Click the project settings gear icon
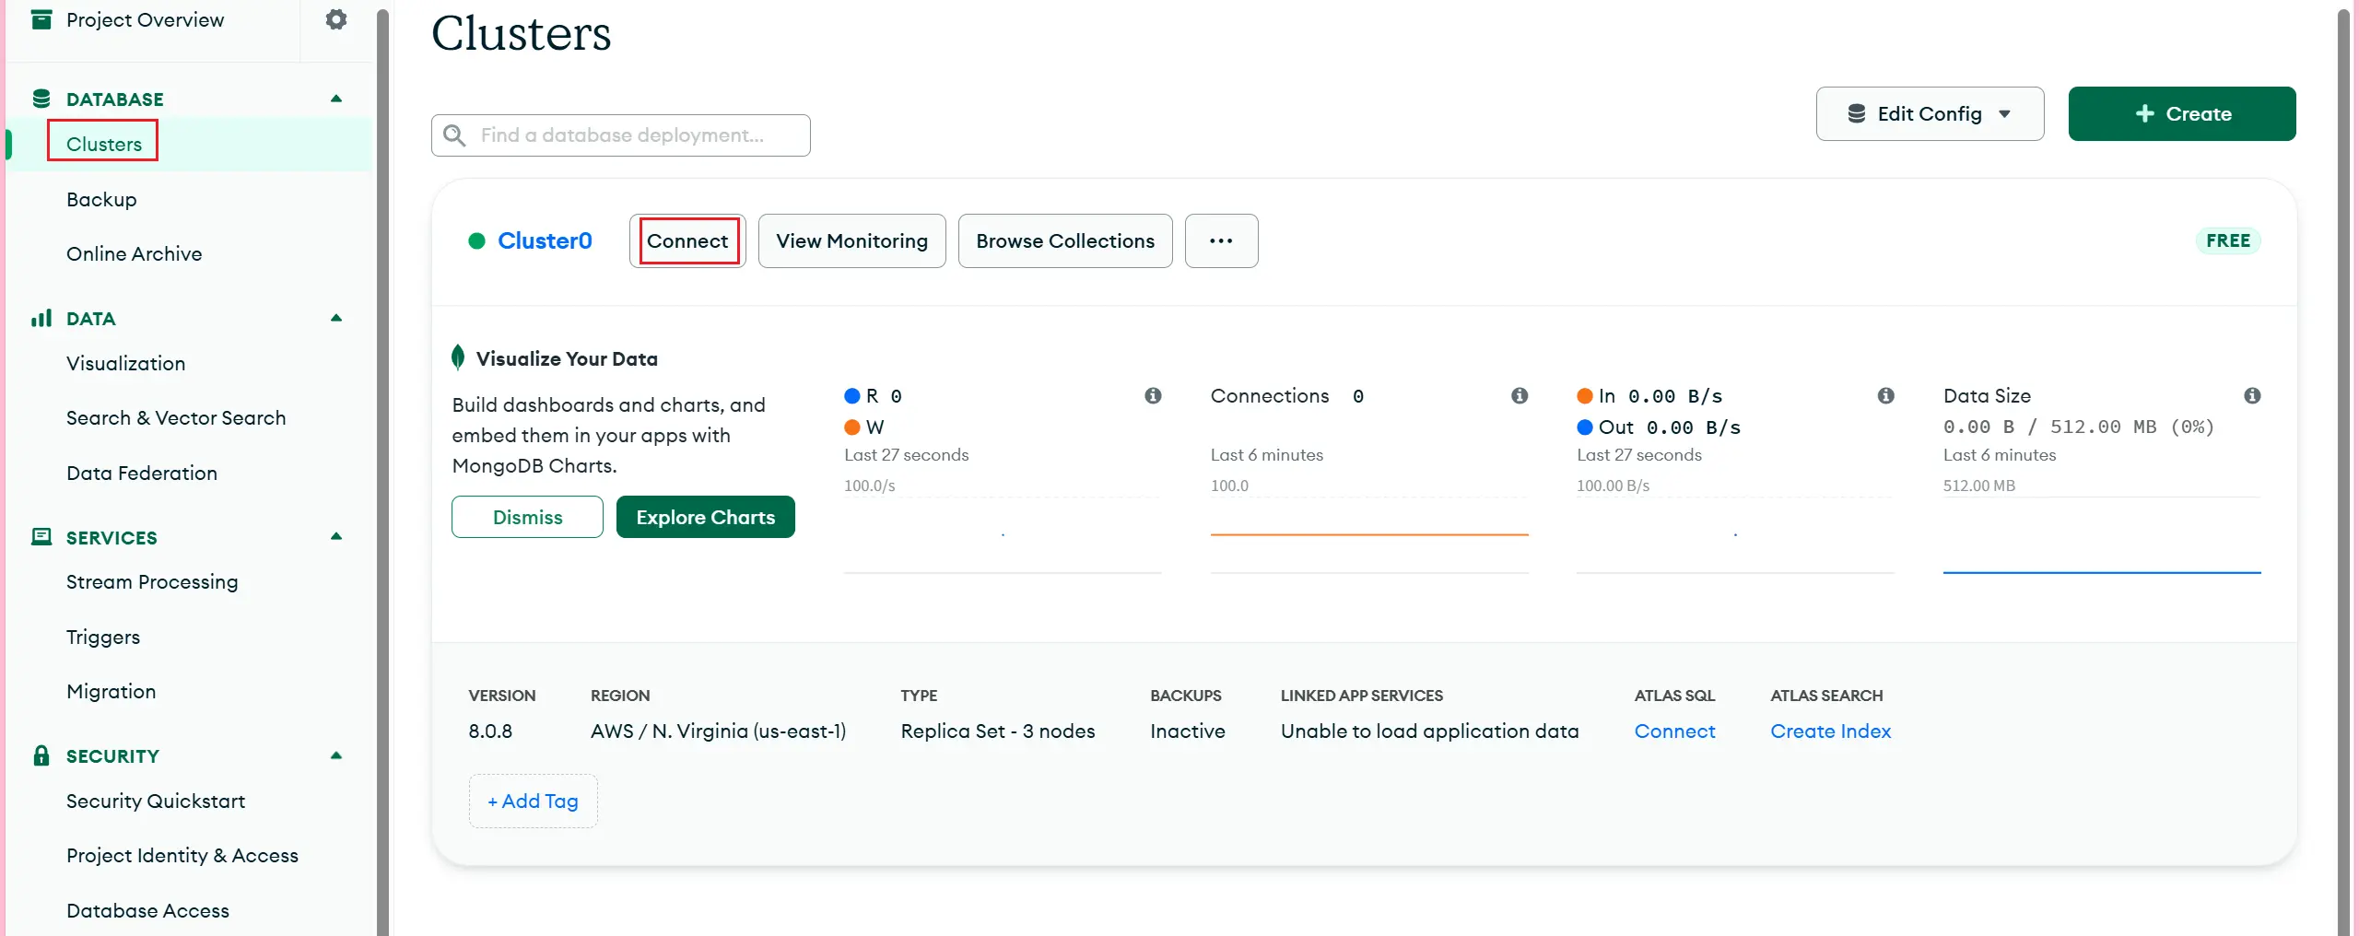This screenshot has width=2359, height=936. point(336,19)
